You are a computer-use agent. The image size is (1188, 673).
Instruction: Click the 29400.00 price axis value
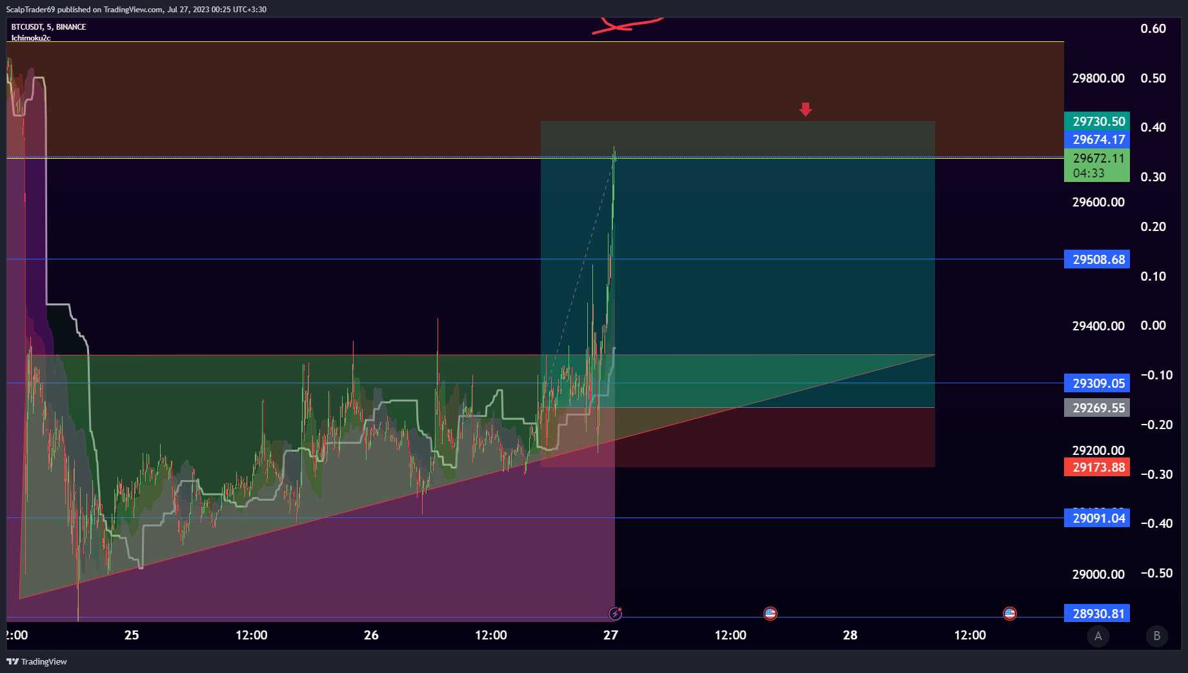(x=1098, y=326)
